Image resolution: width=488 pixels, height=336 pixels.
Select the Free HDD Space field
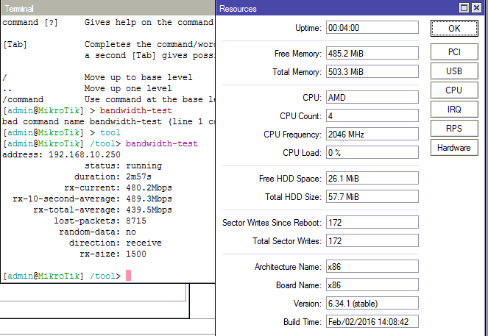pos(372,179)
